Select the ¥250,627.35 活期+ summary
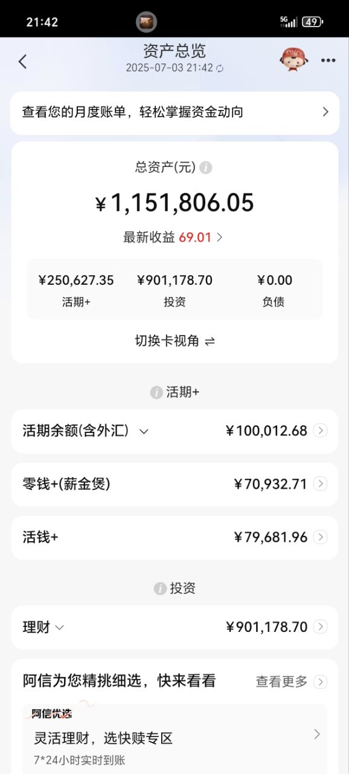 pos(76,290)
